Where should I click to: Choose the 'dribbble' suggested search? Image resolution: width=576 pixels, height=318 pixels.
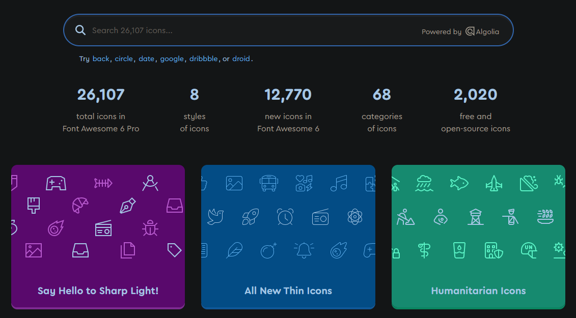[x=204, y=59]
